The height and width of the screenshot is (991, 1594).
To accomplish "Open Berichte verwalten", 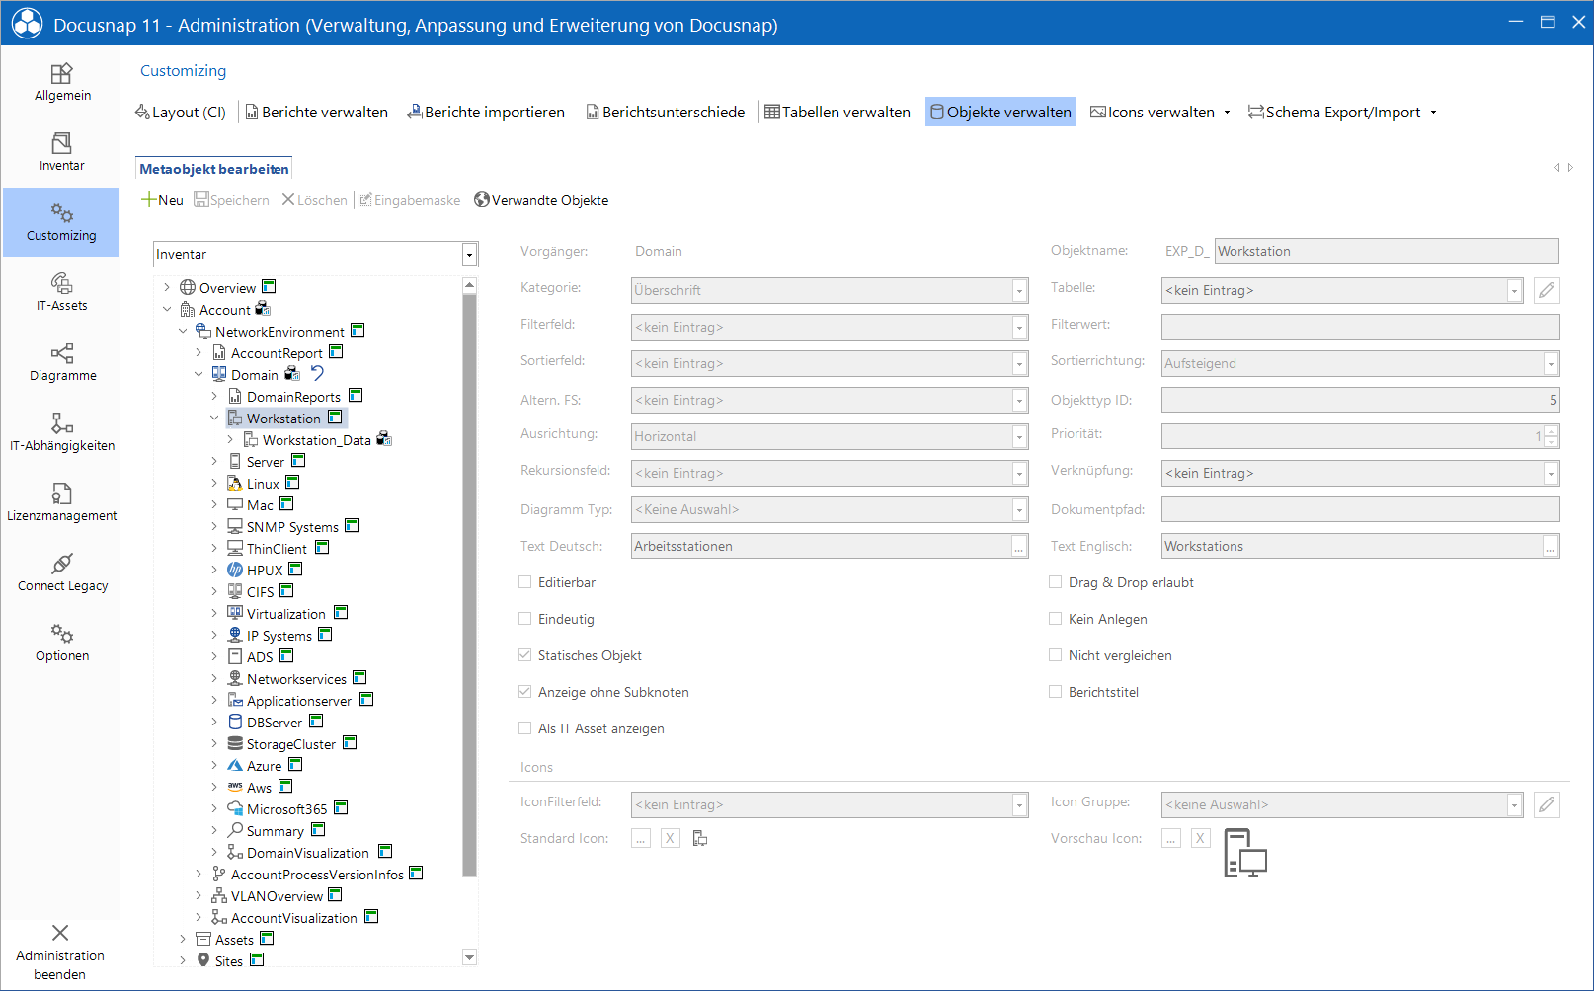I will tap(316, 113).
